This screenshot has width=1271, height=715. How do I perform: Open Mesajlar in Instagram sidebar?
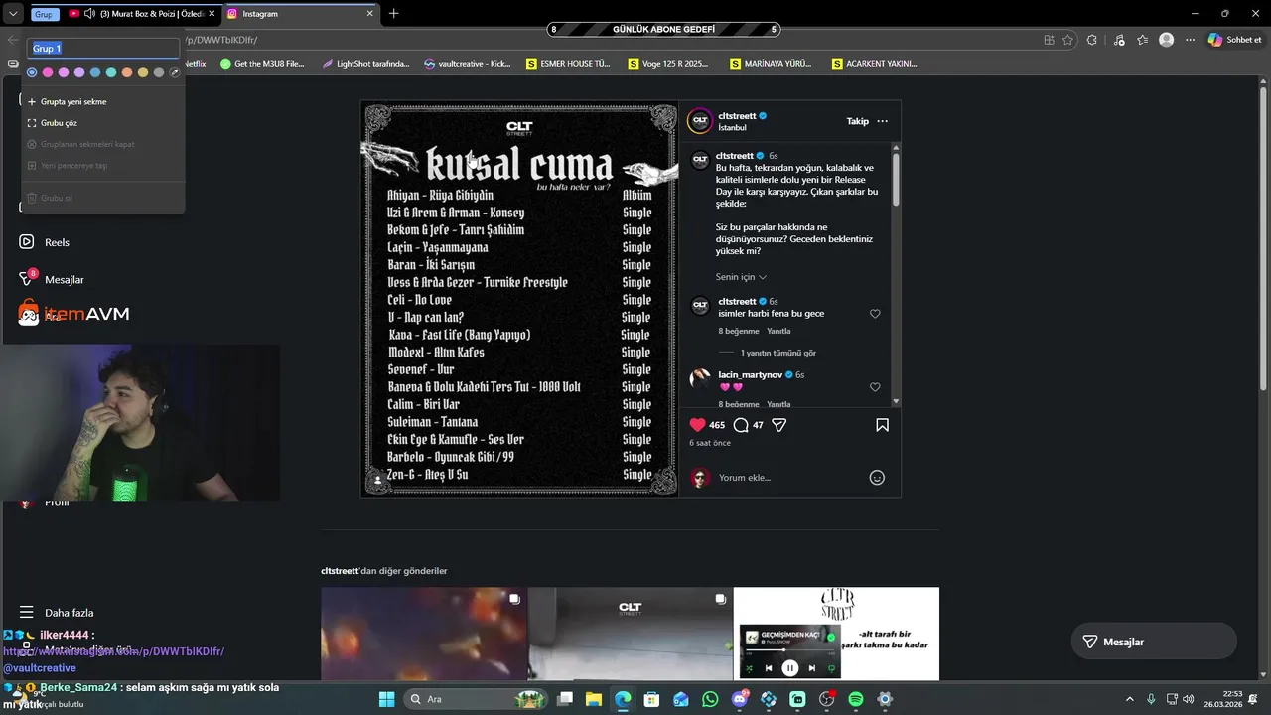click(52, 279)
